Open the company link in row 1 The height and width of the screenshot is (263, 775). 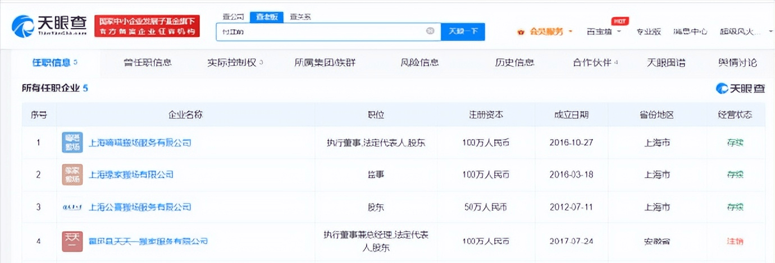tap(140, 142)
